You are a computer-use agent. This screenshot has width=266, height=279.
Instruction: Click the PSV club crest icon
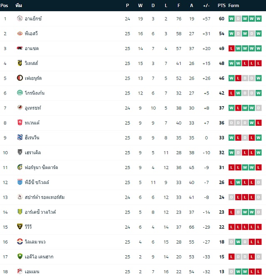20,33
